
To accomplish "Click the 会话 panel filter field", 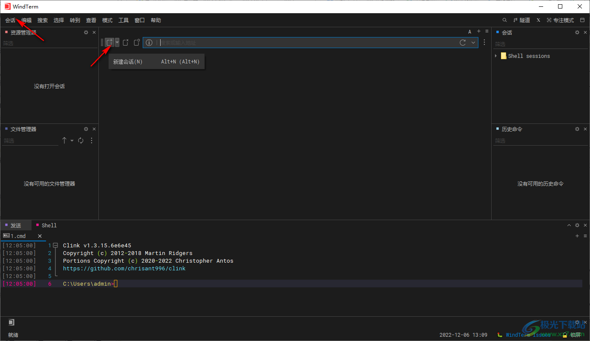I will click(x=540, y=44).
